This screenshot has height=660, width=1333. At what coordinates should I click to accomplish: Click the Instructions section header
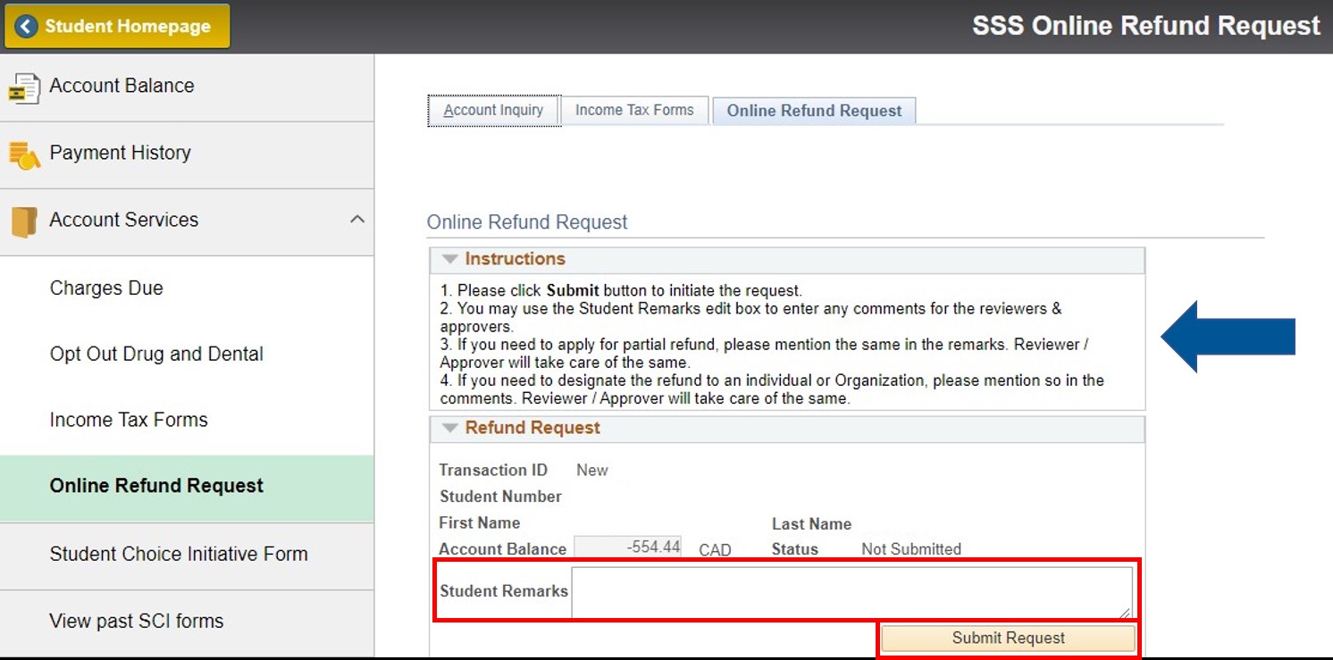[787, 260]
